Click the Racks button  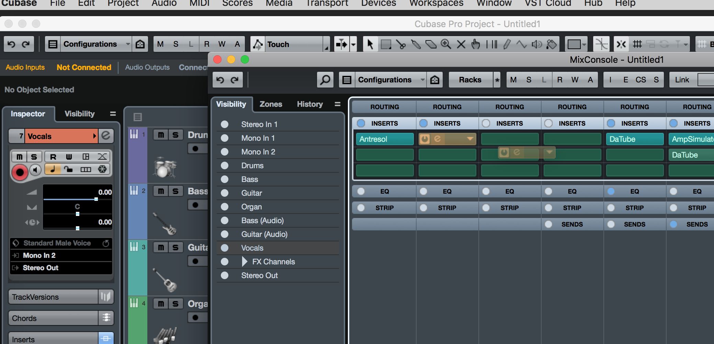pos(470,80)
